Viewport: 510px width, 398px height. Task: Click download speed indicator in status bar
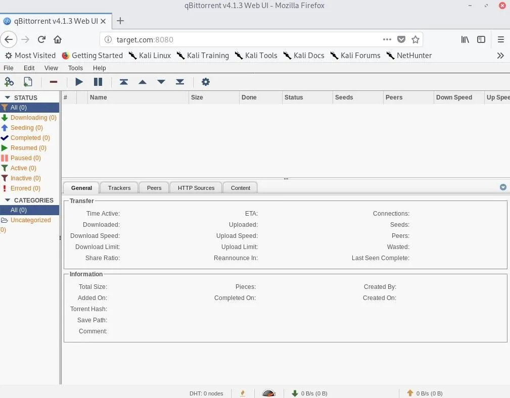(x=309, y=393)
